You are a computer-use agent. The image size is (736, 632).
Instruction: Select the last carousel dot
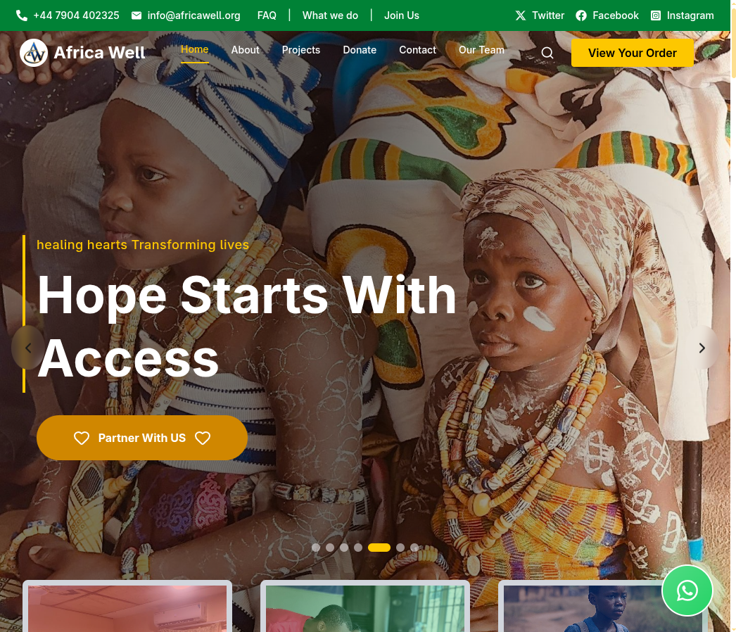414,548
